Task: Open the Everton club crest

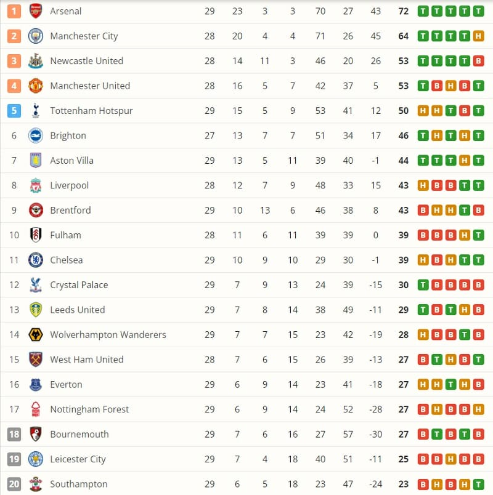Action: 36,385
